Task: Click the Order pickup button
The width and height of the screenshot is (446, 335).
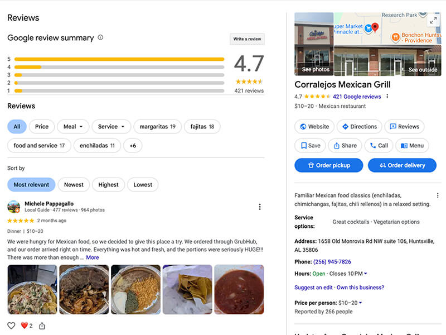Action: click(x=328, y=165)
